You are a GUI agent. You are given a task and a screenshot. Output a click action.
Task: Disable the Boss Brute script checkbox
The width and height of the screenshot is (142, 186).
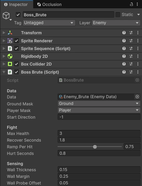tap(16, 72)
